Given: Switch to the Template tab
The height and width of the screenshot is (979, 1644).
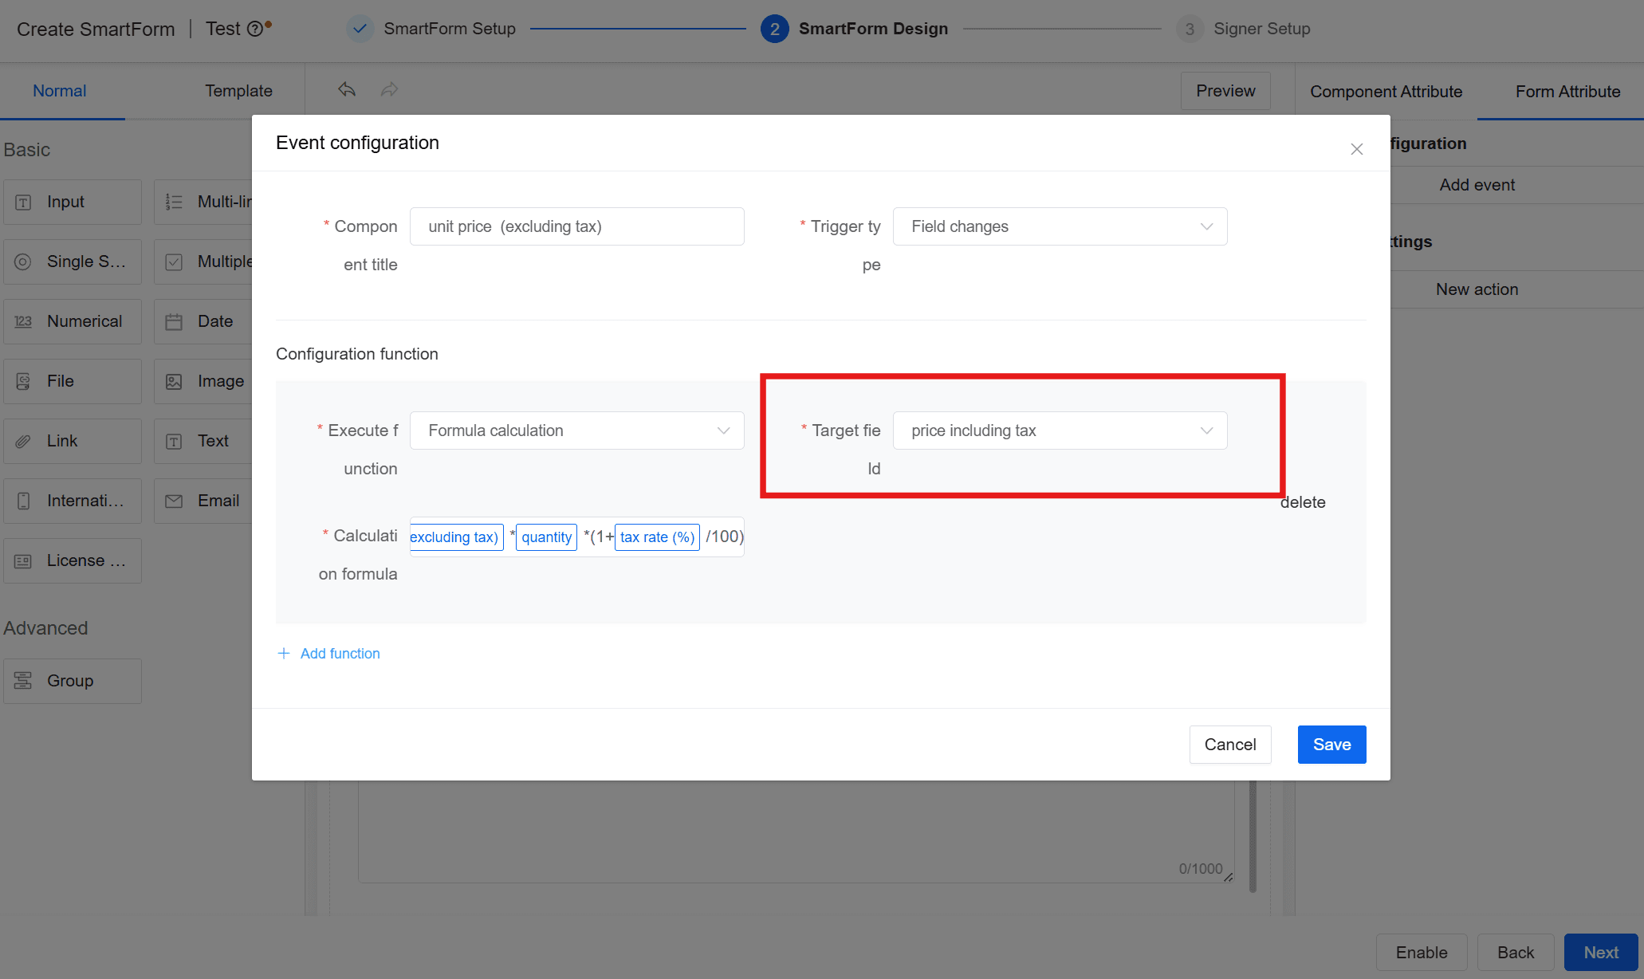Looking at the screenshot, I should [238, 91].
